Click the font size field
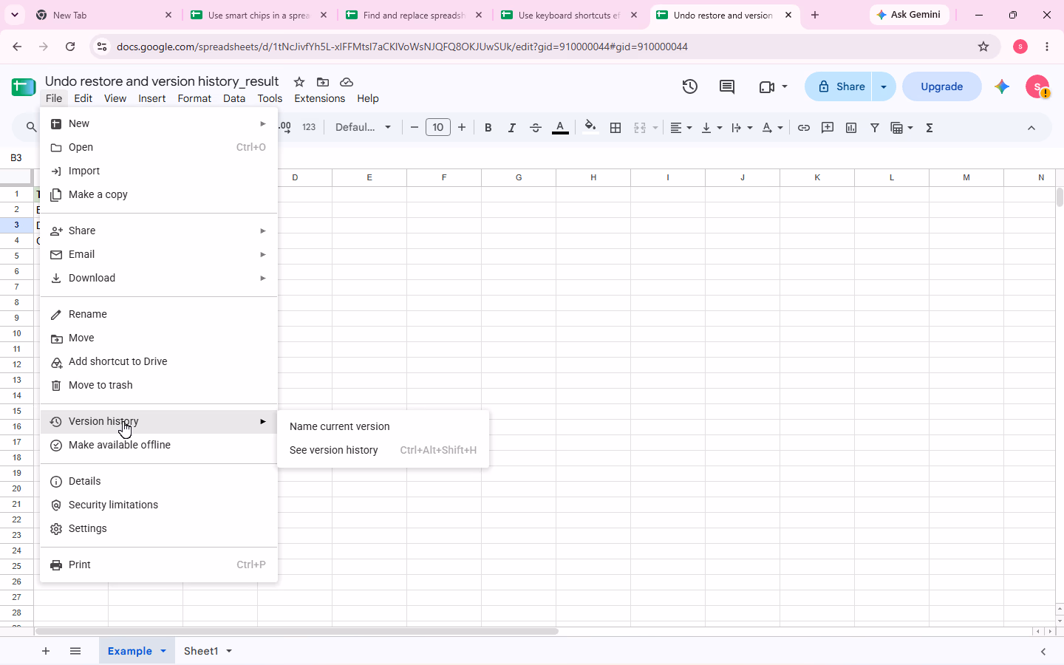 pyautogui.click(x=438, y=128)
